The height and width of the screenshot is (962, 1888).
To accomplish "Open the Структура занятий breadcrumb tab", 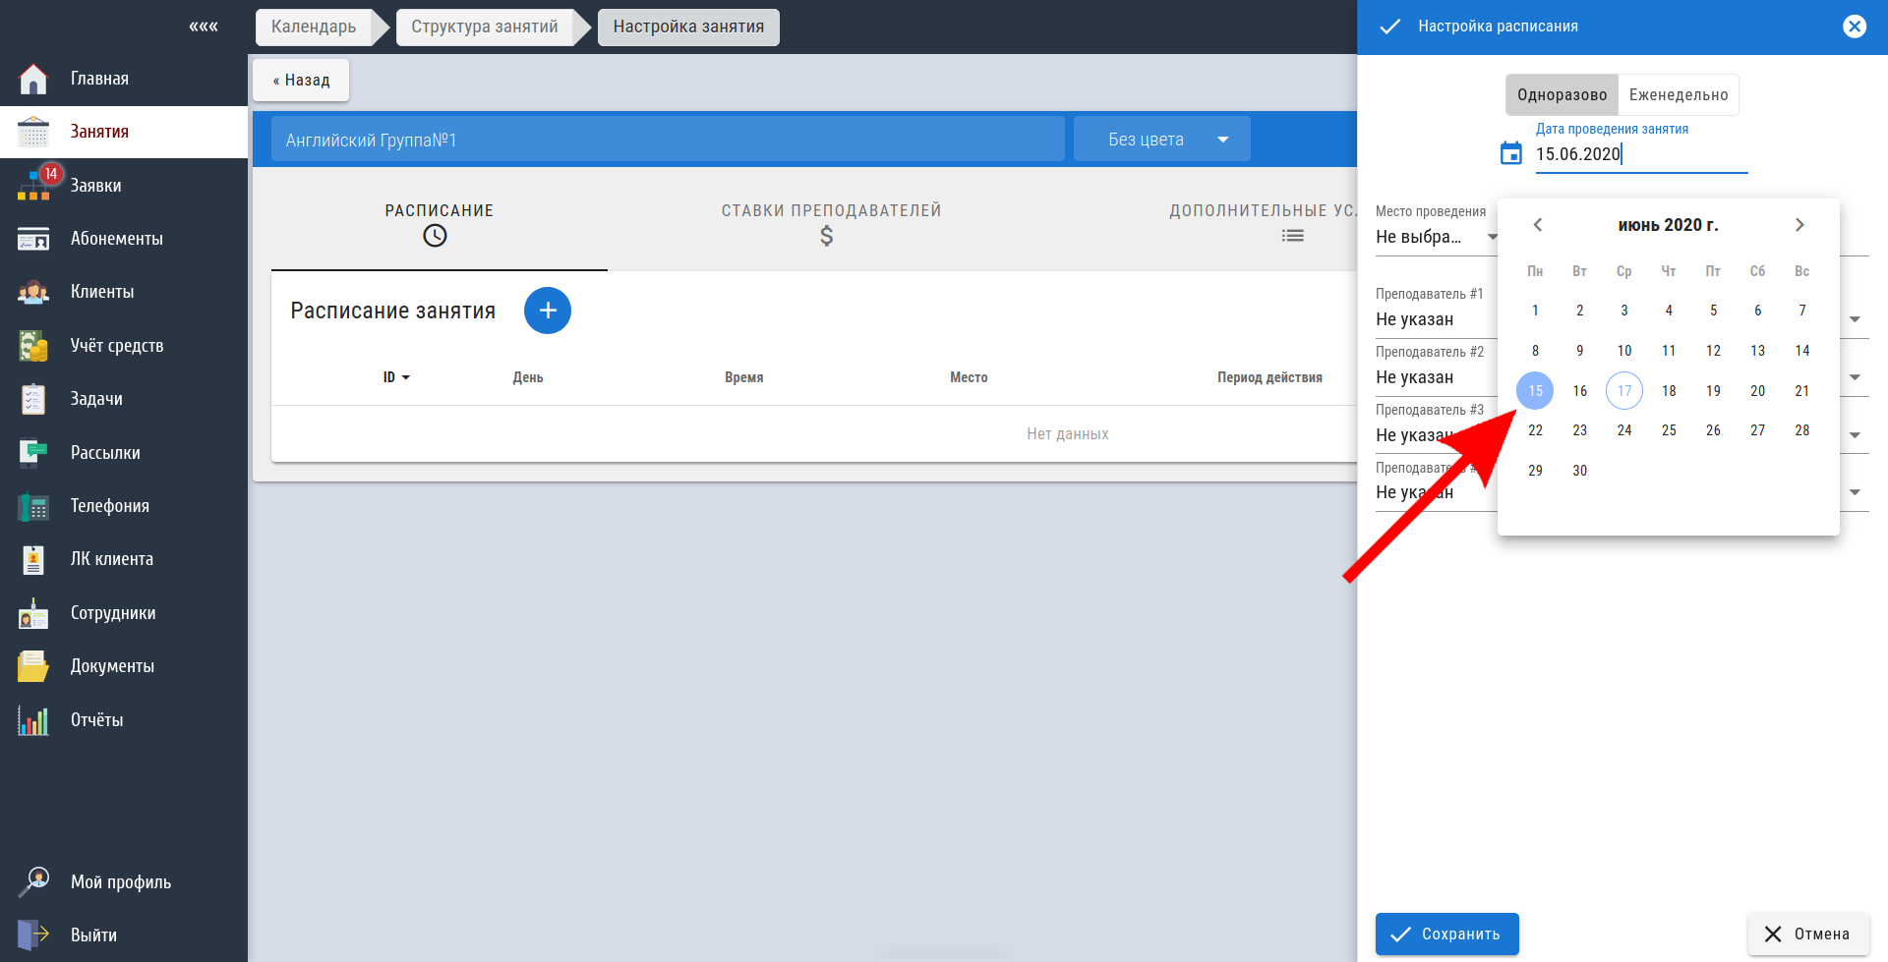I will pyautogui.click(x=485, y=27).
